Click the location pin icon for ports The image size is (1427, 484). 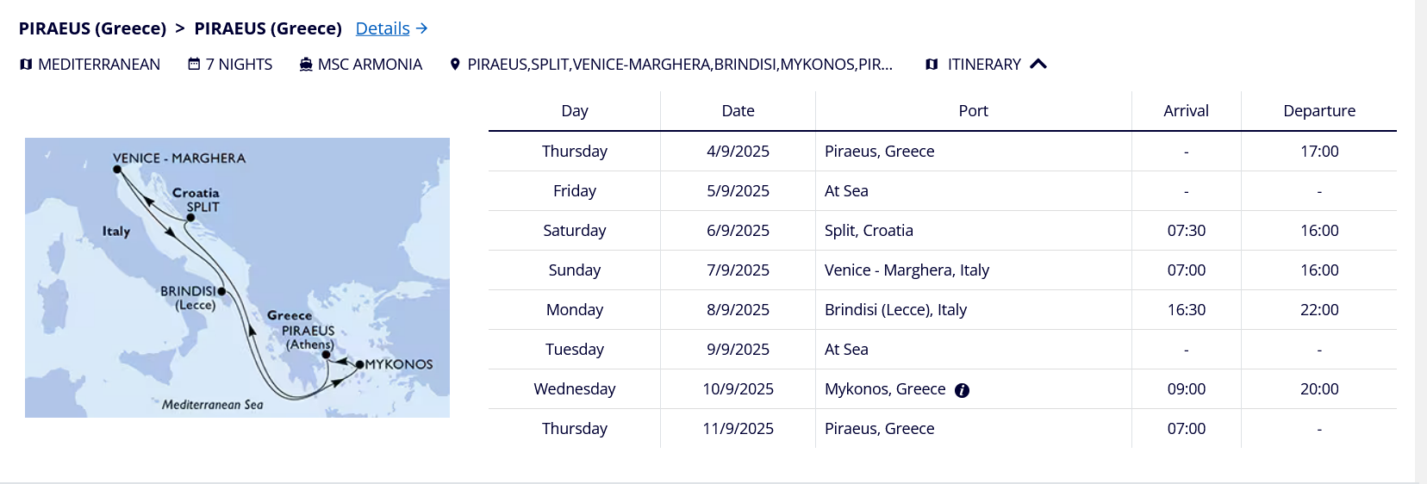(455, 65)
